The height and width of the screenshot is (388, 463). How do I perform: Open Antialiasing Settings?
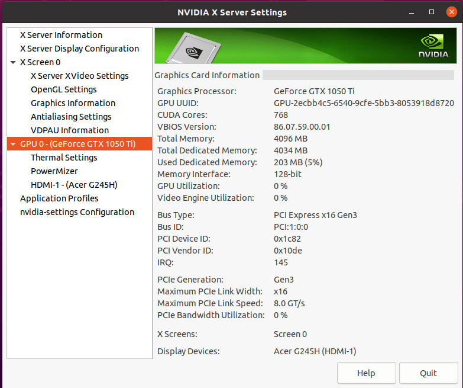(71, 117)
